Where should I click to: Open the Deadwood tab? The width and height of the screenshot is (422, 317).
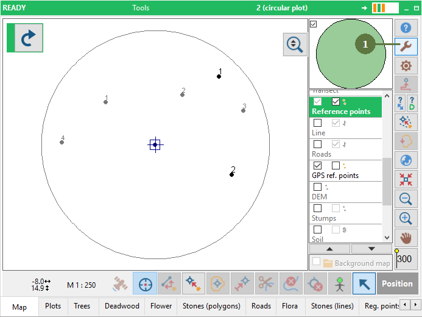tap(122, 306)
